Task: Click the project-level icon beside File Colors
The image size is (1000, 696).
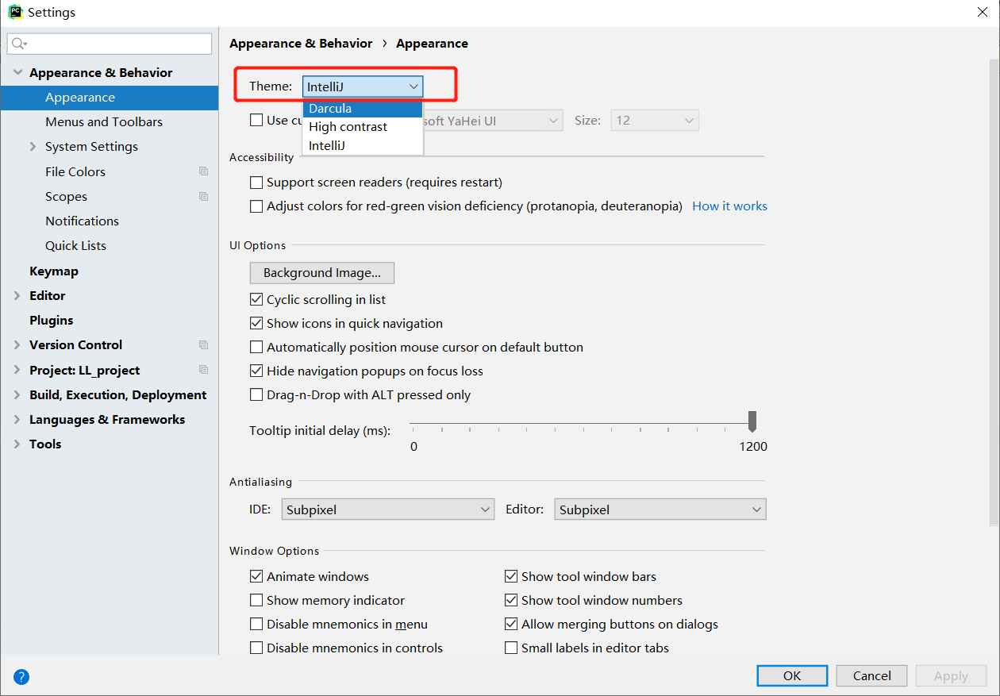Action: click(204, 171)
